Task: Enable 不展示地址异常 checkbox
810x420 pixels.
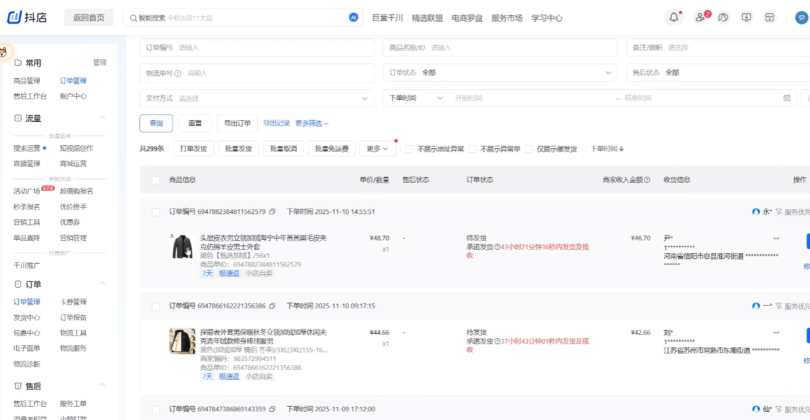Action: (x=409, y=149)
